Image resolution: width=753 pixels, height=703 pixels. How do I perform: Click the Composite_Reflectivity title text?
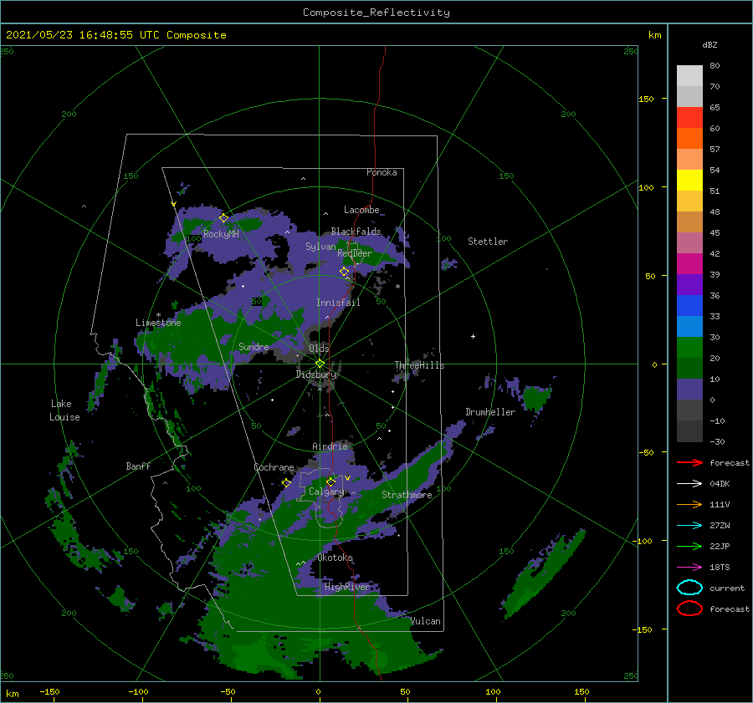click(376, 13)
